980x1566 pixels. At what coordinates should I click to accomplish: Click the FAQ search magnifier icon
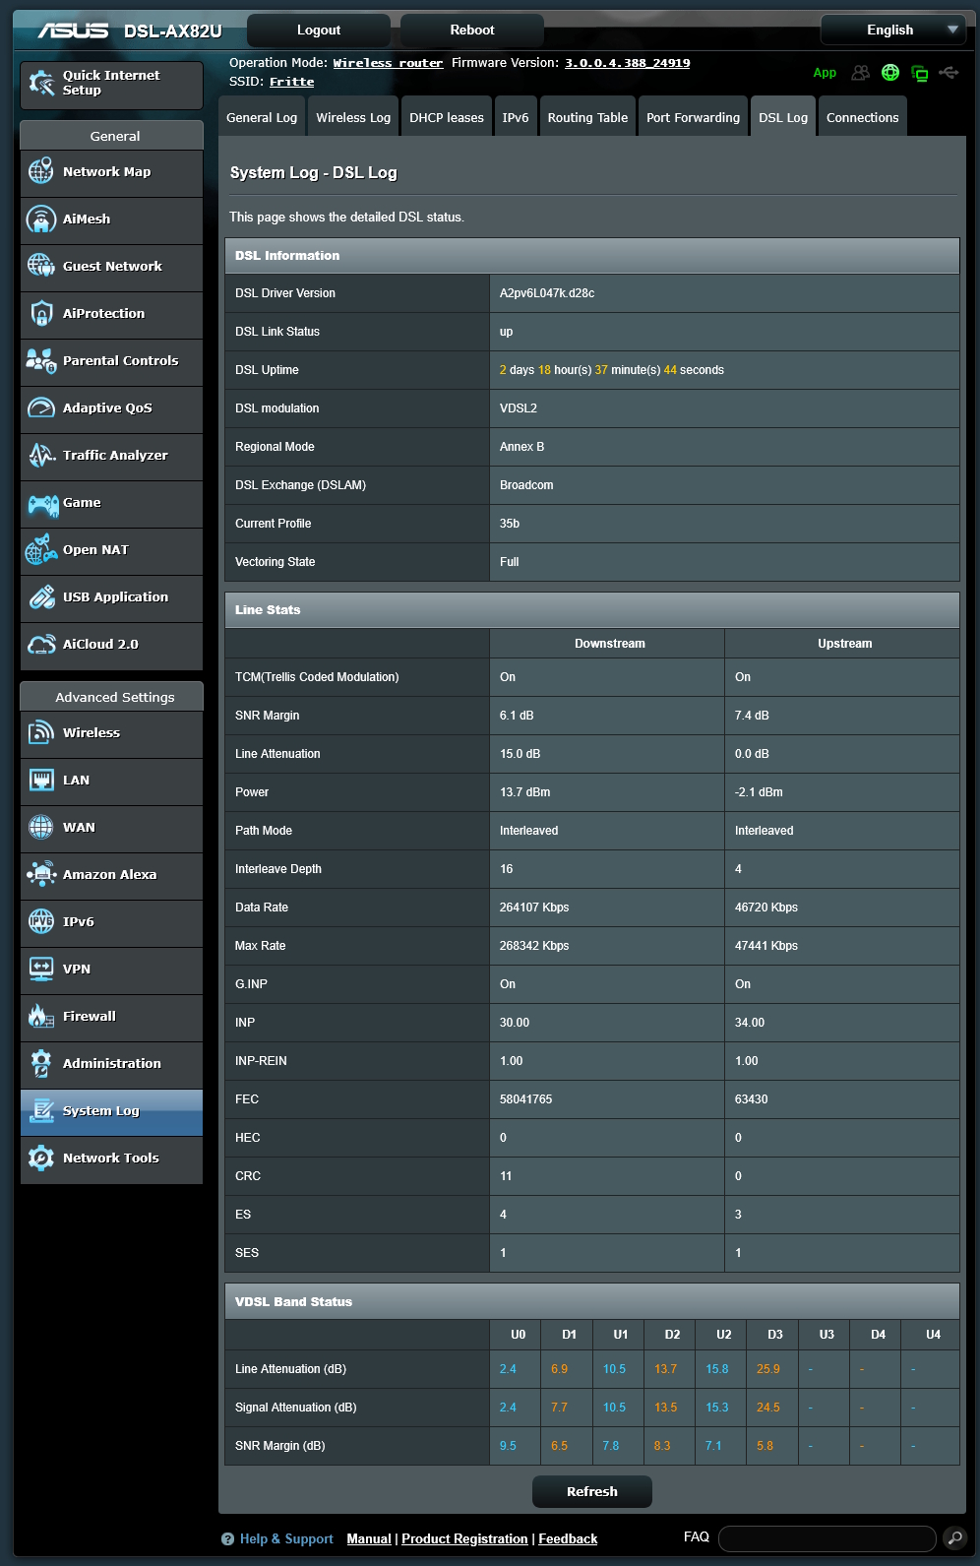tap(954, 1538)
